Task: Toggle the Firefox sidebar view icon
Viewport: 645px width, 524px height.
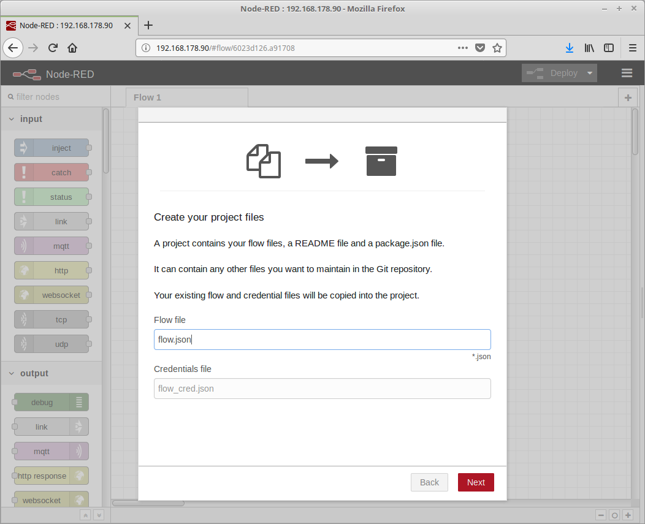Action: coord(609,48)
